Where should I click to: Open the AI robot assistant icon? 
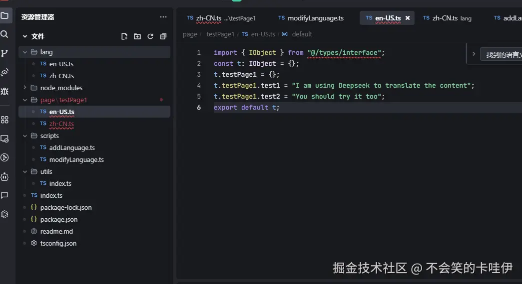coord(4,177)
